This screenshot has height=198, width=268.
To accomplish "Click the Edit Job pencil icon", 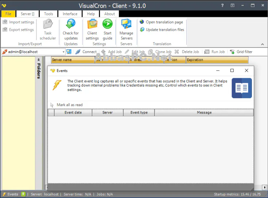I will 127,52.
